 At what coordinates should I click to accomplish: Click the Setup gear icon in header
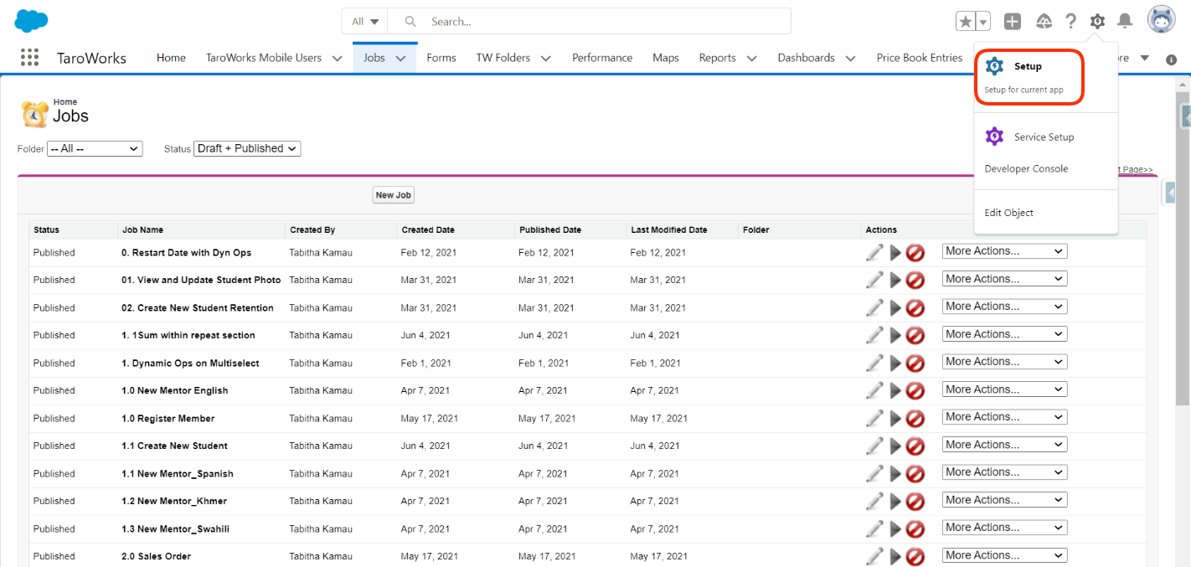[1097, 22]
